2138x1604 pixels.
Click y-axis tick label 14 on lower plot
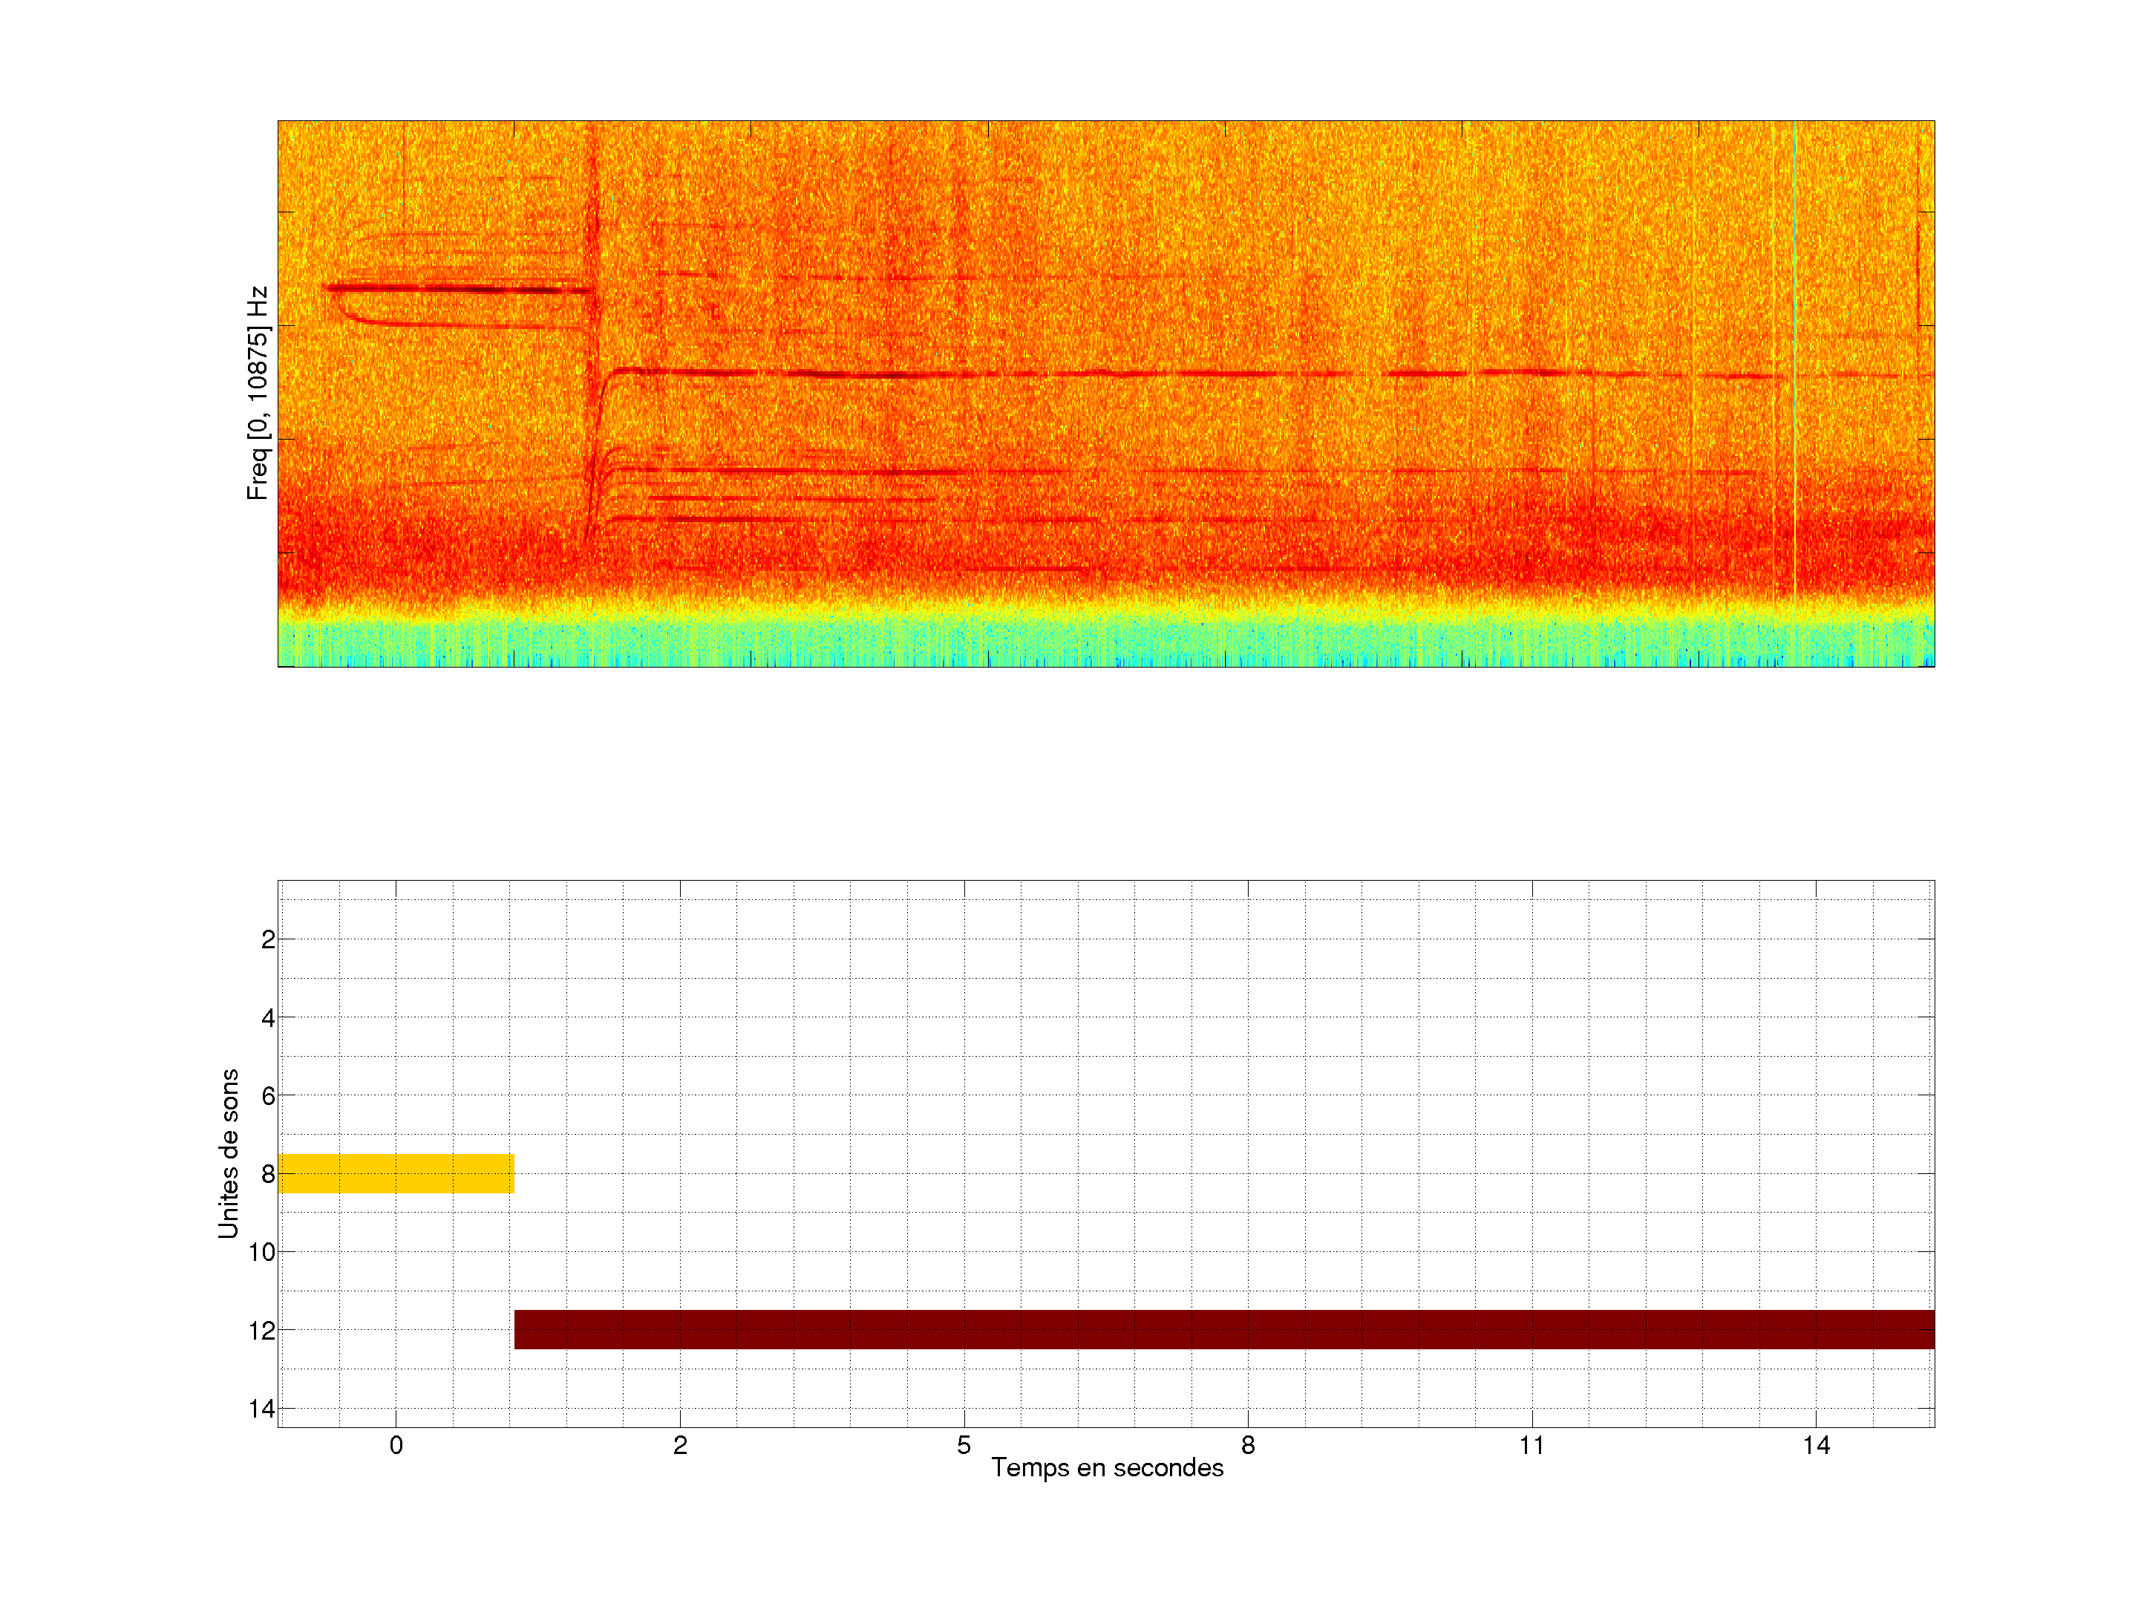262,1409
